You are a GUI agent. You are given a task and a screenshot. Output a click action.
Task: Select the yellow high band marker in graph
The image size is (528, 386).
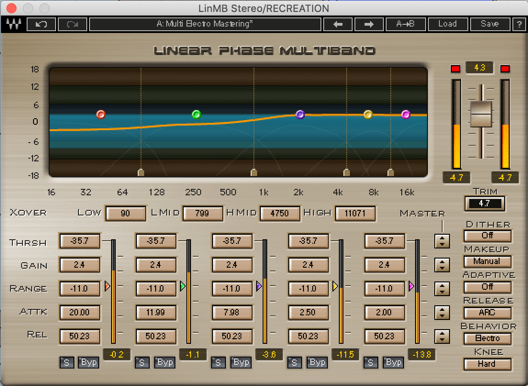(x=368, y=115)
